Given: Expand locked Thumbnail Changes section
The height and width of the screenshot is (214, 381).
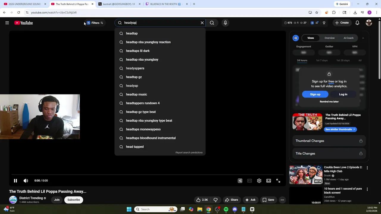Looking at the screenshot, I should point(329,141).
